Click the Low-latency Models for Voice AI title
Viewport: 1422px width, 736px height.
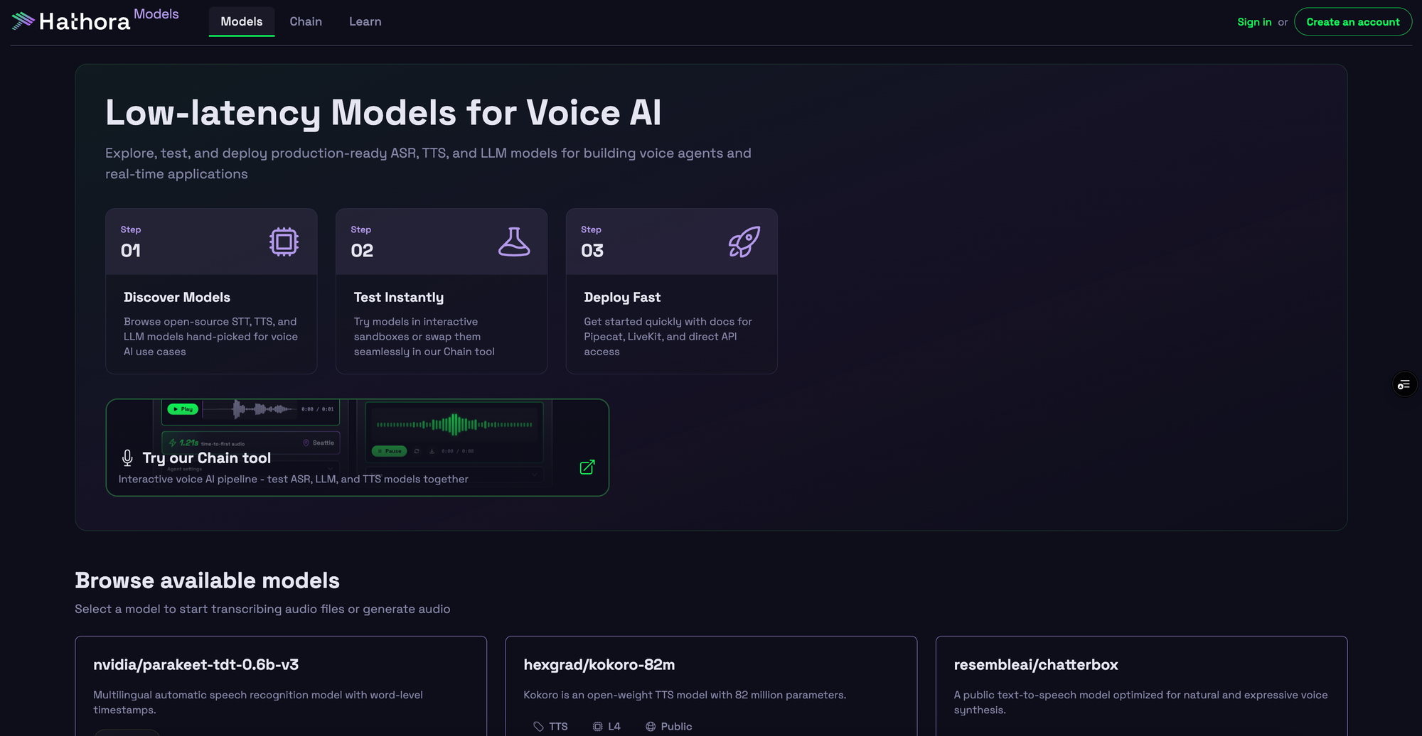383,113
